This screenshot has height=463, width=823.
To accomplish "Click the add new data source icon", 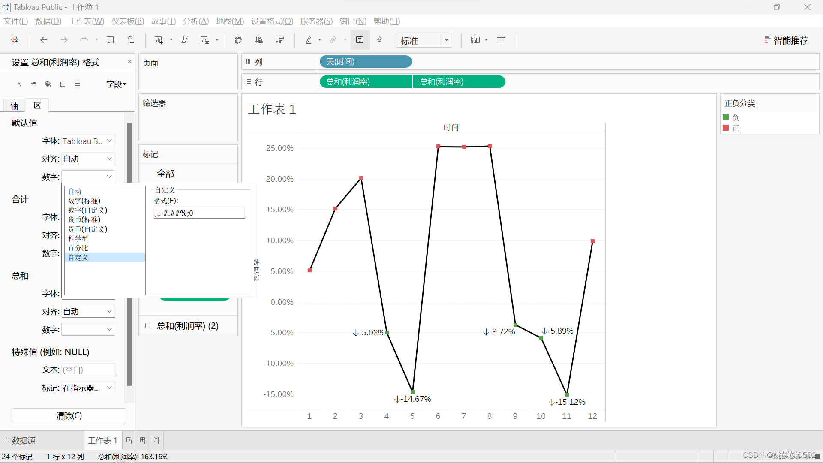I will click(131, 40).
